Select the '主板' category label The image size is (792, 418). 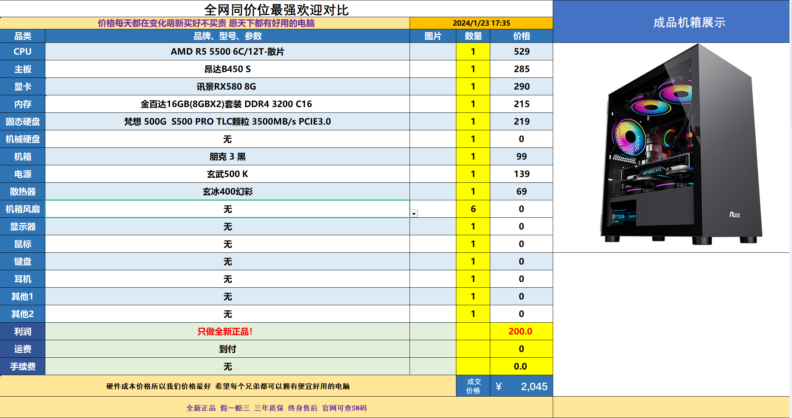[22, 69]
